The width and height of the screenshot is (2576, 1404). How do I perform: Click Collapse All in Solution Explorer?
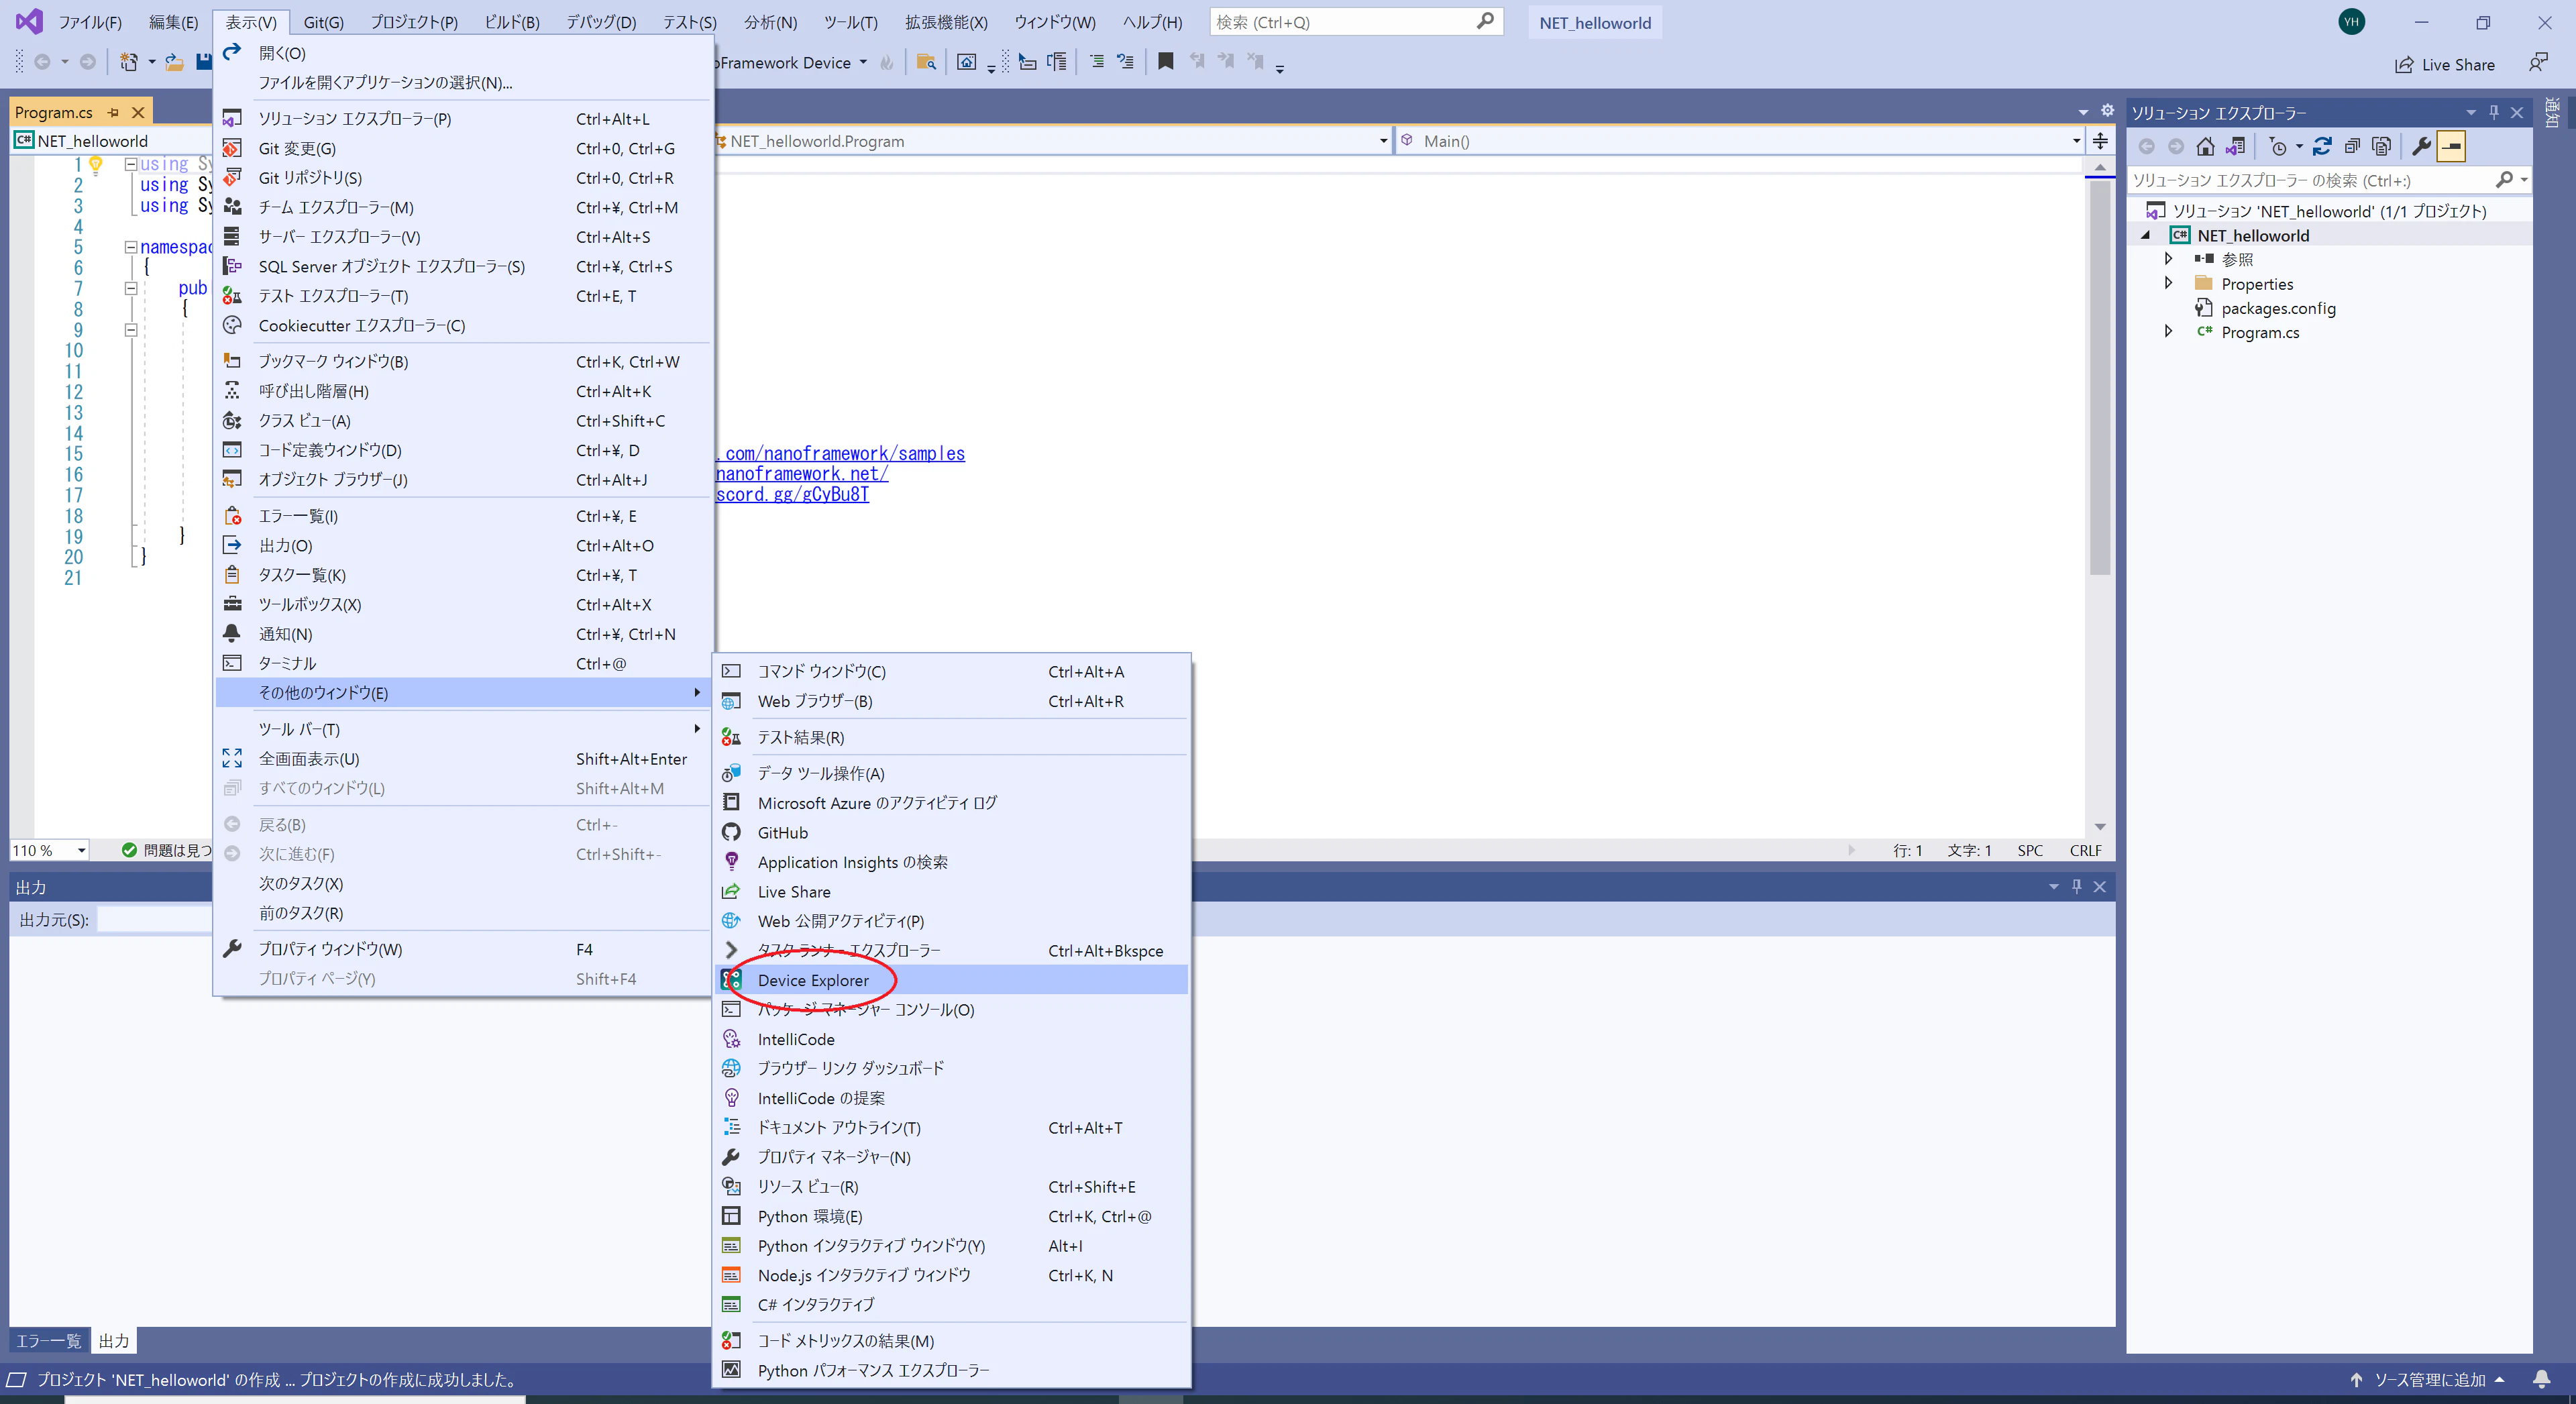tap(2352, 147)
